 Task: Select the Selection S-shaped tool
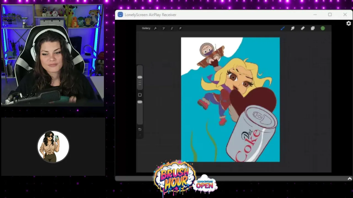(172, 28)
